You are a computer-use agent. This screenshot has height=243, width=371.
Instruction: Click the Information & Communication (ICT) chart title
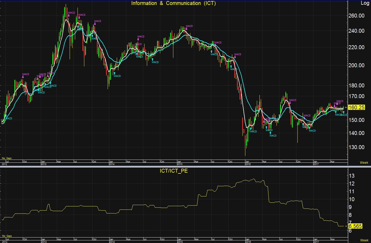click(173, 3)
